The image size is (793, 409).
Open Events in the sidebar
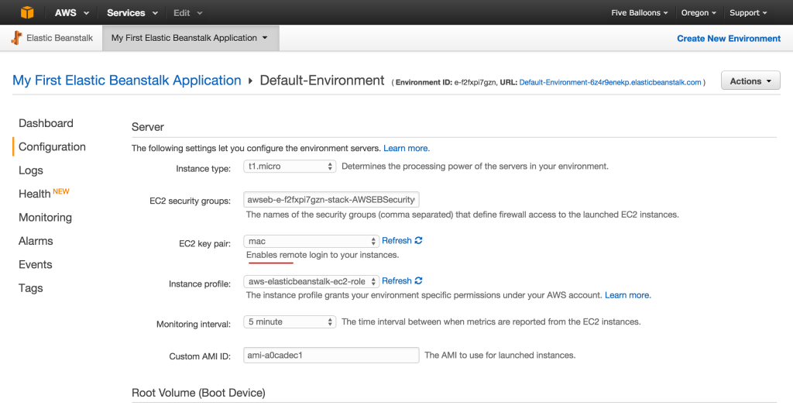point(36,264)
